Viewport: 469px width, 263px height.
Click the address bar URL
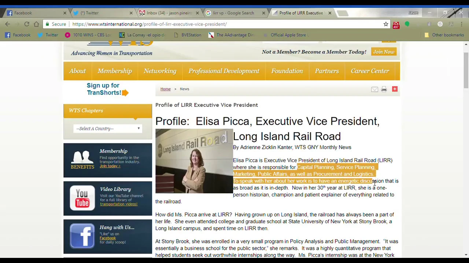(149, 24)
